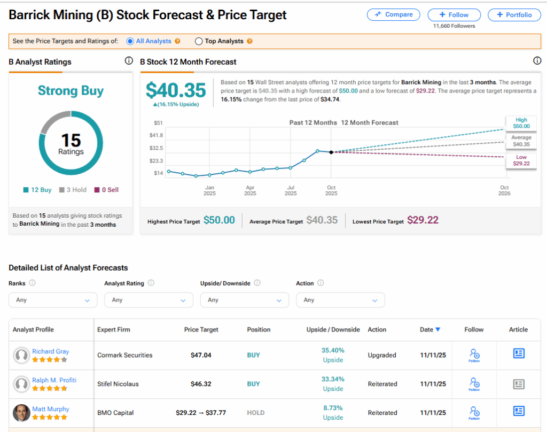Click info icon beside 12 Month Forecast
This screenshot has width=547, height=432.
[537, 61]
